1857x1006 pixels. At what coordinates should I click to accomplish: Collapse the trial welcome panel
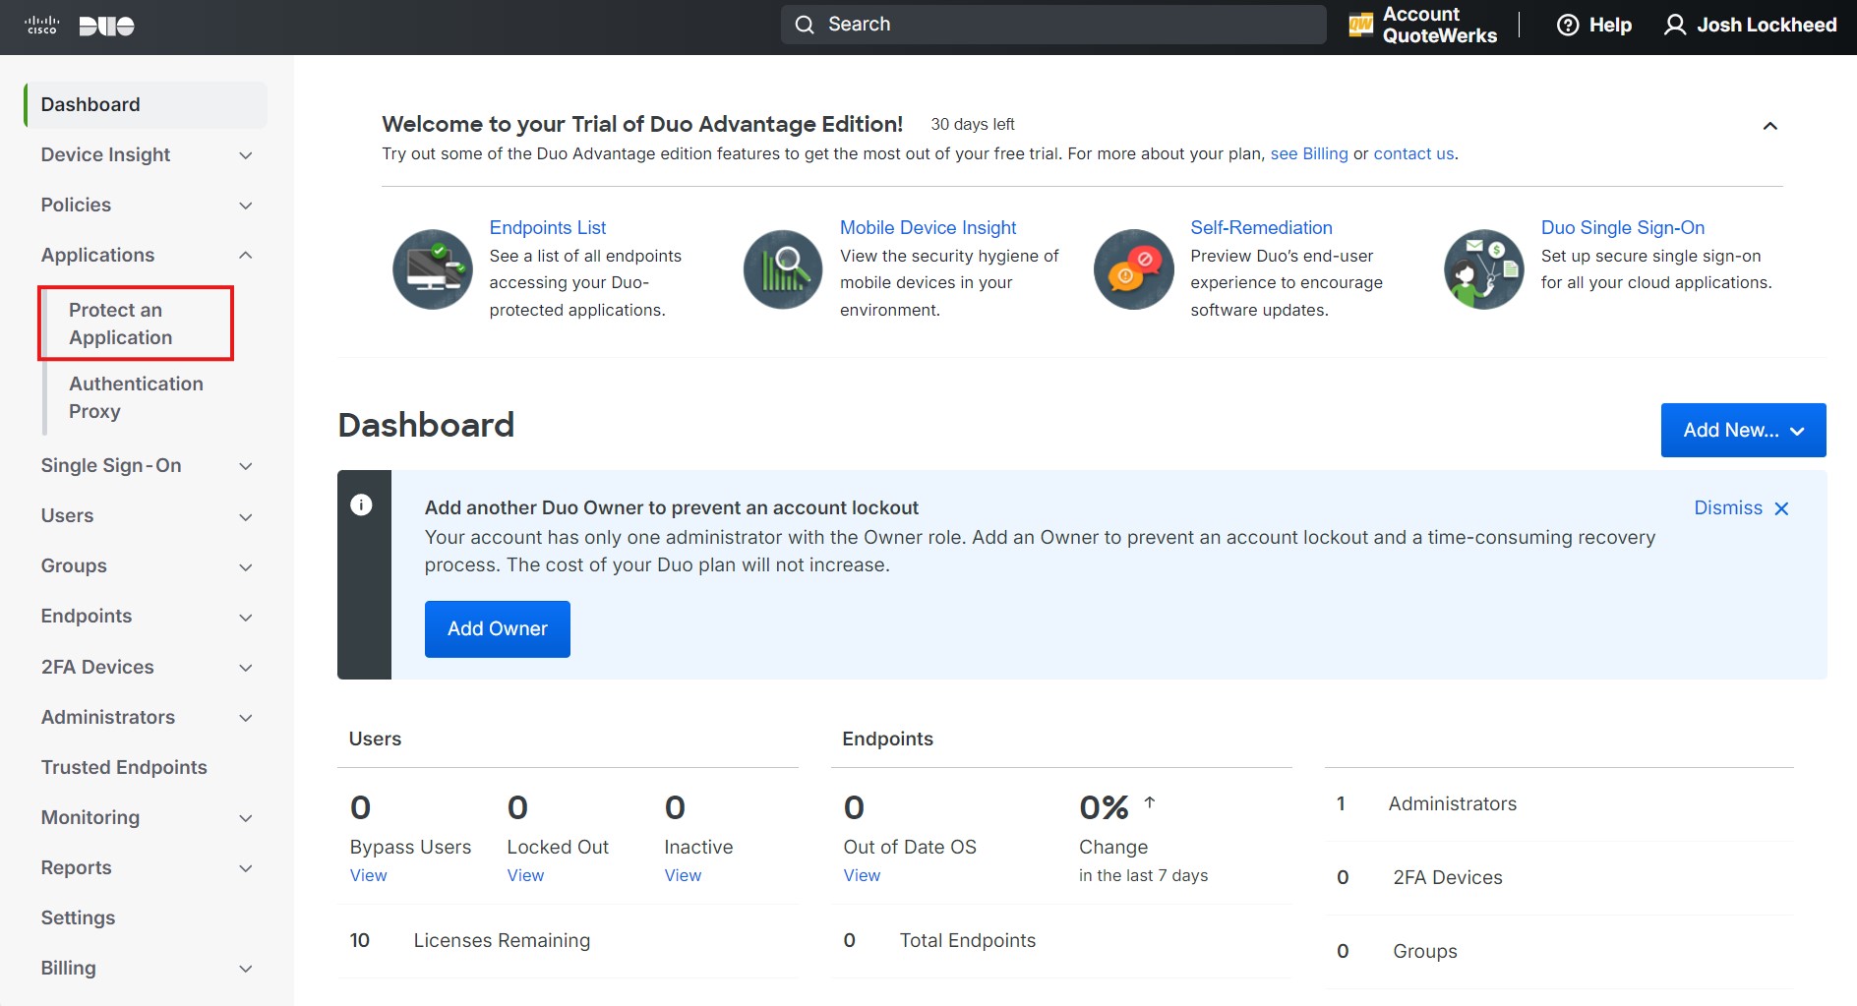click(x=1769, y=126)
